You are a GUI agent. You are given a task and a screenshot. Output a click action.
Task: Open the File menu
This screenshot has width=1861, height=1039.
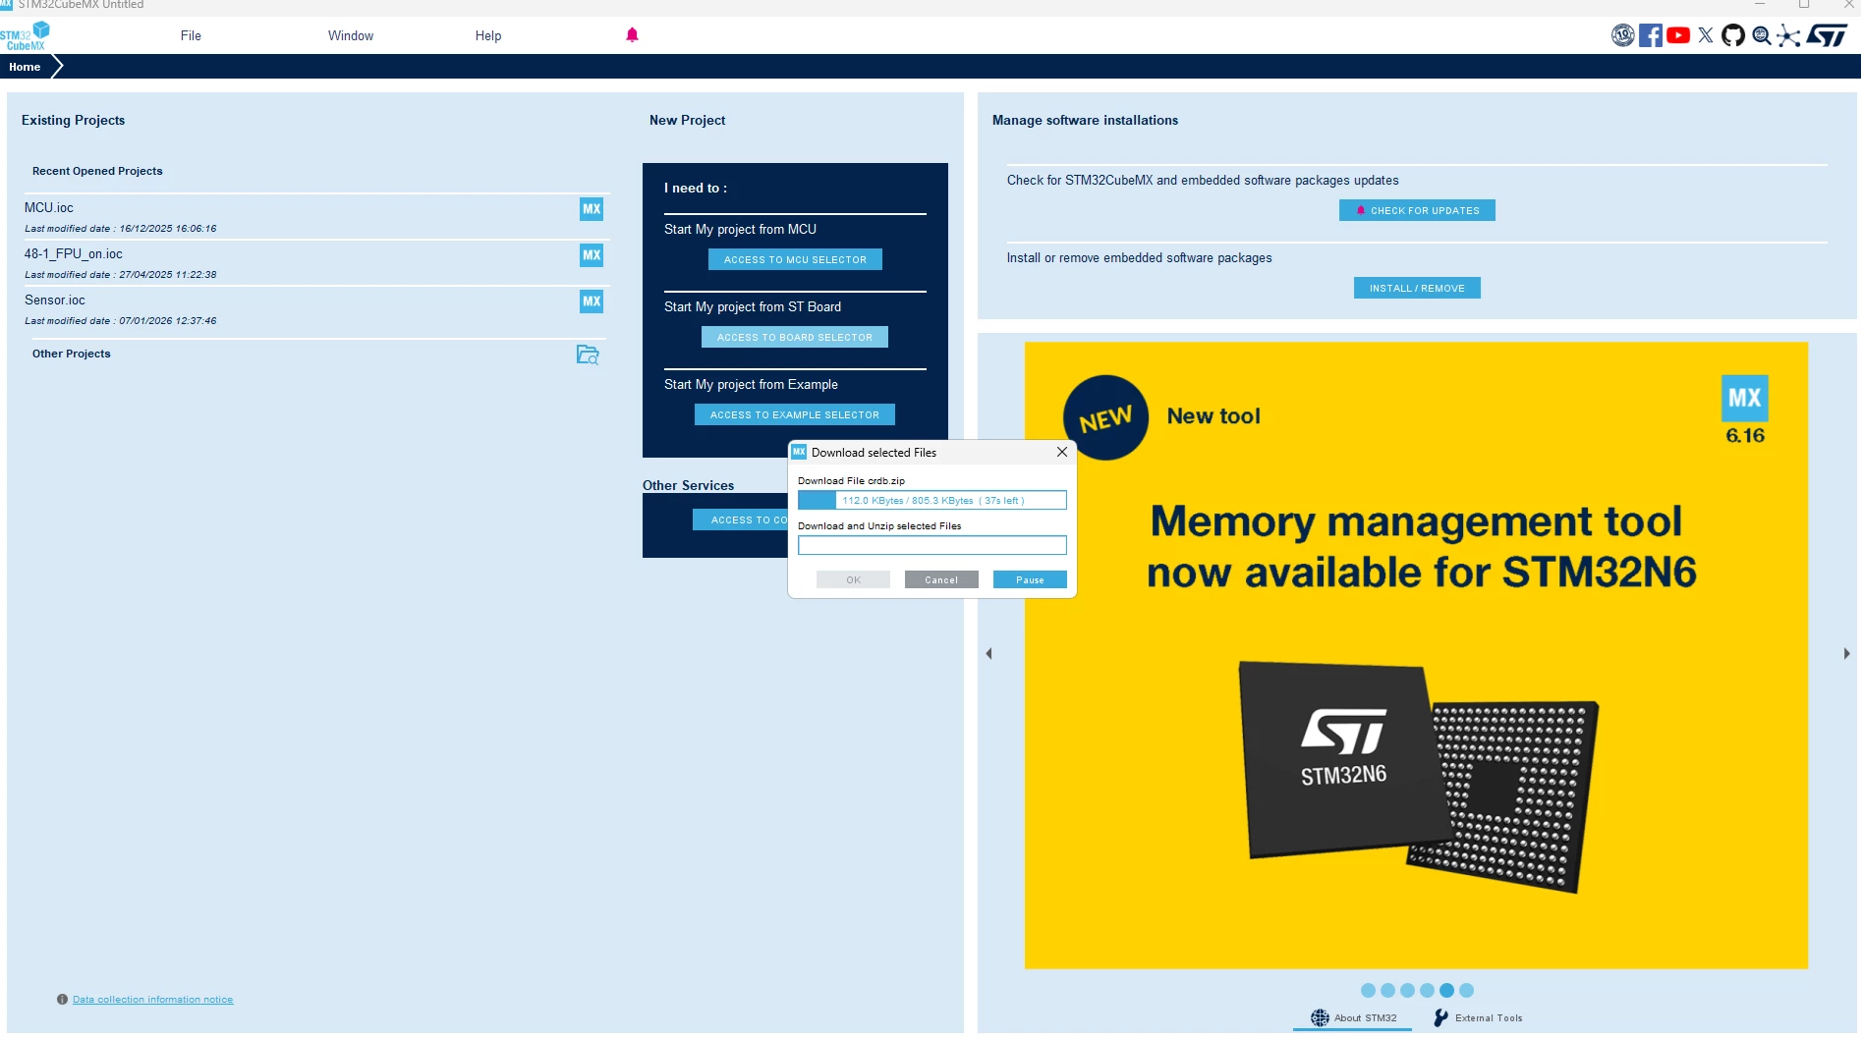(191, 35)
